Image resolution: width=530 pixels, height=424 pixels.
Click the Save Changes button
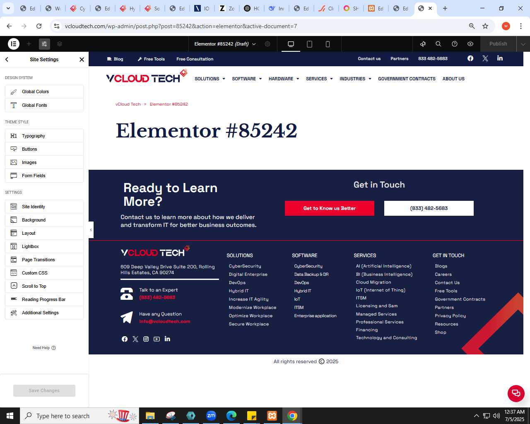coord(44,390)
